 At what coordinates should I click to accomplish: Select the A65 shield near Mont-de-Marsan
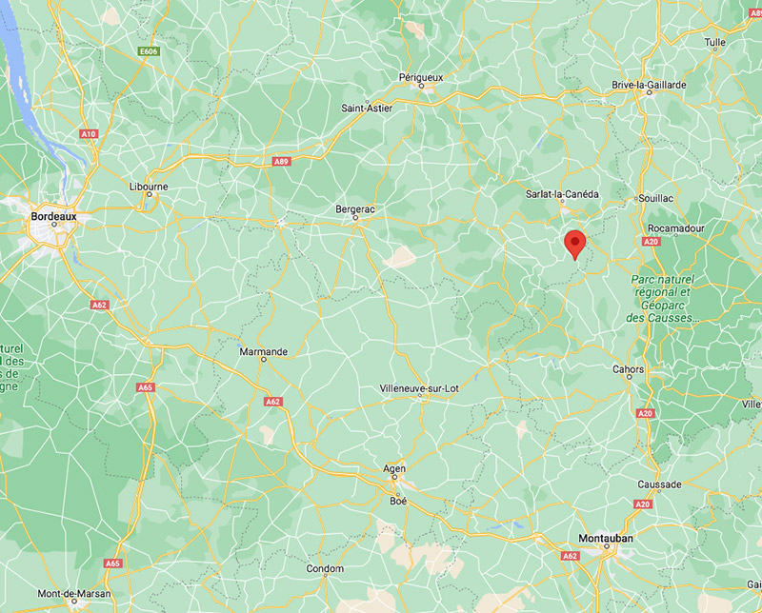112,564
